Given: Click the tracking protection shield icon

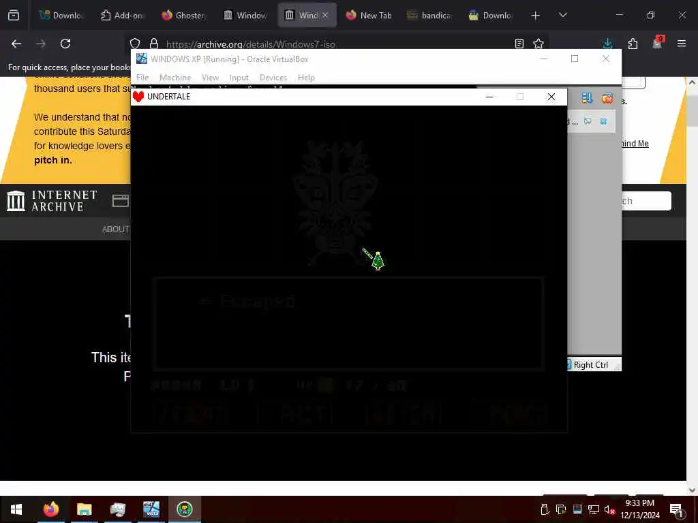Looking at the screenshot, I should pyautogui.click(x=135, y=44).
